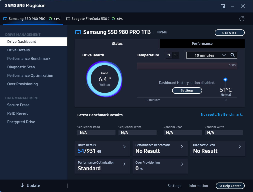Click the green health status circle for Samsung 980 PRO
253x192 pixels.
(x=50, y=19)
